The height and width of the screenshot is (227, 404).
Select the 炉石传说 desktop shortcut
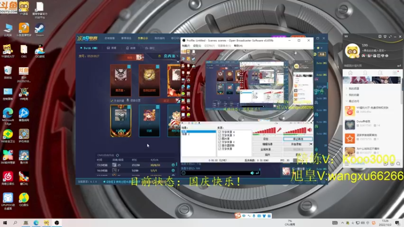tap(24, 136)
